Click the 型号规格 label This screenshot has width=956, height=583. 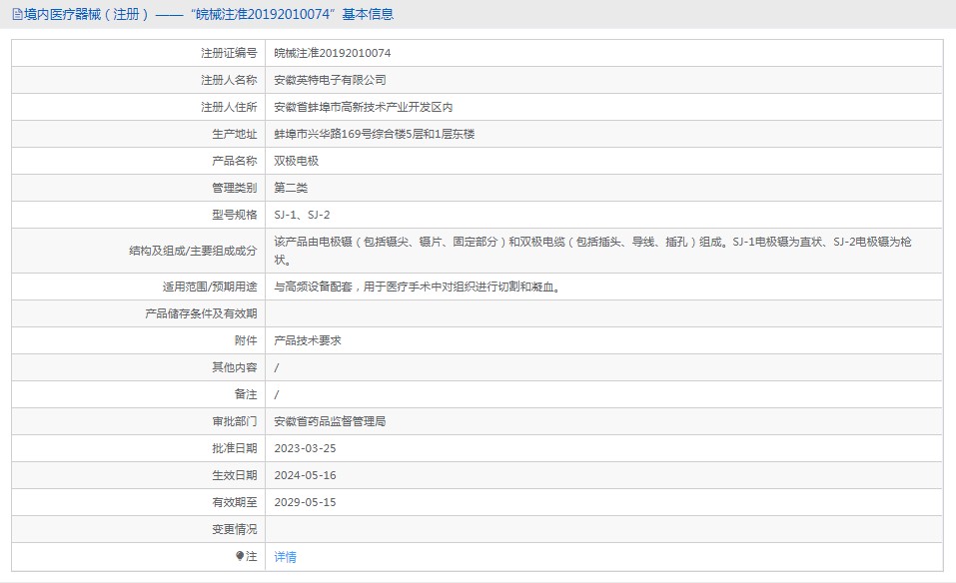click(235, 215)
